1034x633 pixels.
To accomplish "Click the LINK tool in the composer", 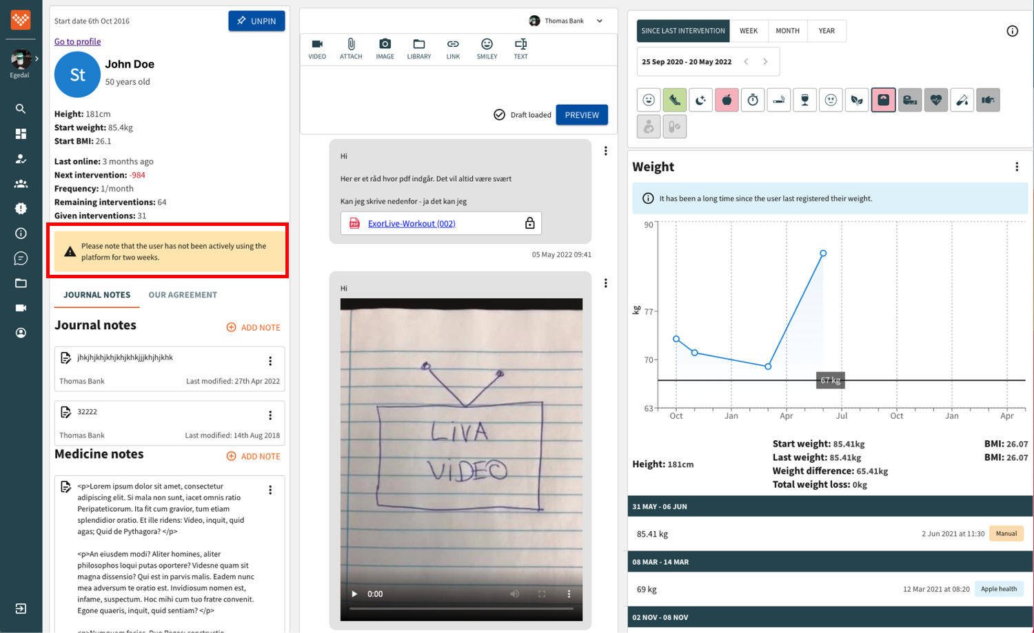I will click(x=453, y=48).
